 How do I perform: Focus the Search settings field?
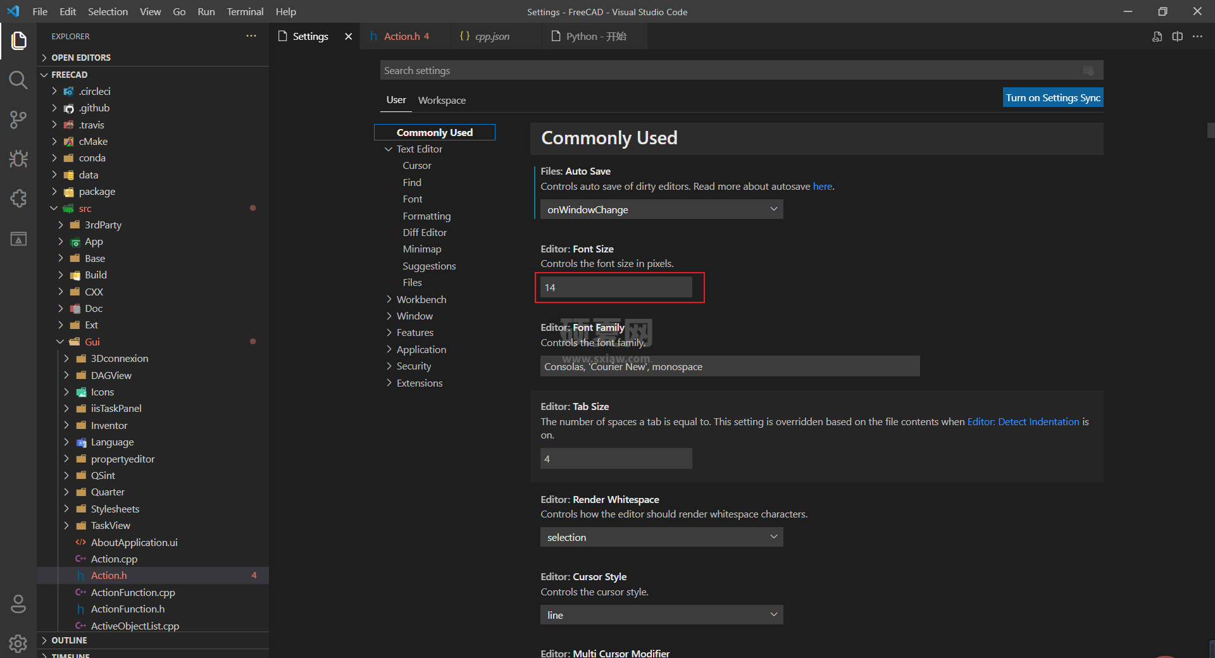click(x=742, y=70)
